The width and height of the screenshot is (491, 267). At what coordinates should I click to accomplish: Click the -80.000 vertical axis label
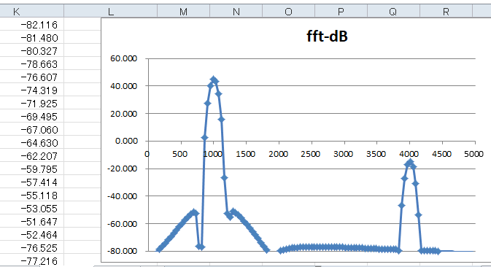point(122,251)
